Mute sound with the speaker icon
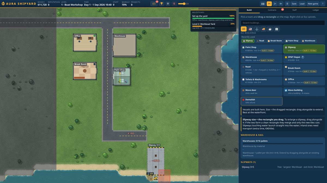 pyautogui.click(x=174, y=4)
